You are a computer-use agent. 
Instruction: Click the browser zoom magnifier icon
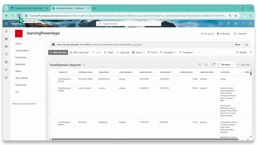[230, 16]
